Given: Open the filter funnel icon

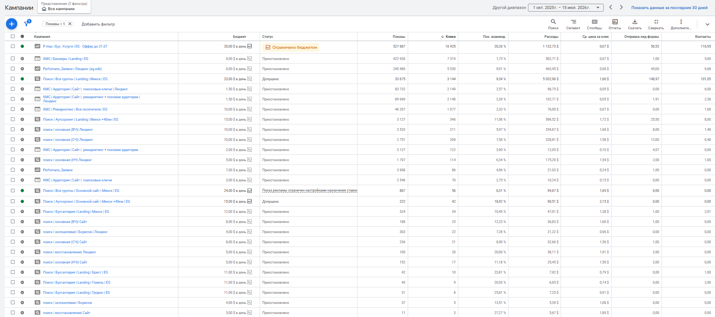Looking at the screenshot, I should pos(26,24).
